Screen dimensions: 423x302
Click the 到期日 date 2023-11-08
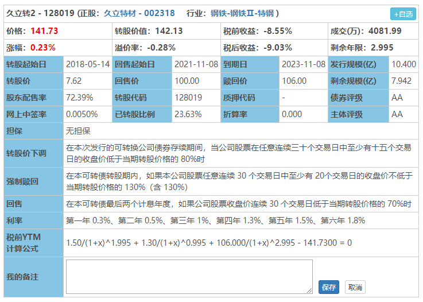click(304, 64)
